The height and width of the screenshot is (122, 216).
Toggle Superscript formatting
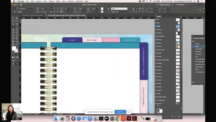(54, 8)
